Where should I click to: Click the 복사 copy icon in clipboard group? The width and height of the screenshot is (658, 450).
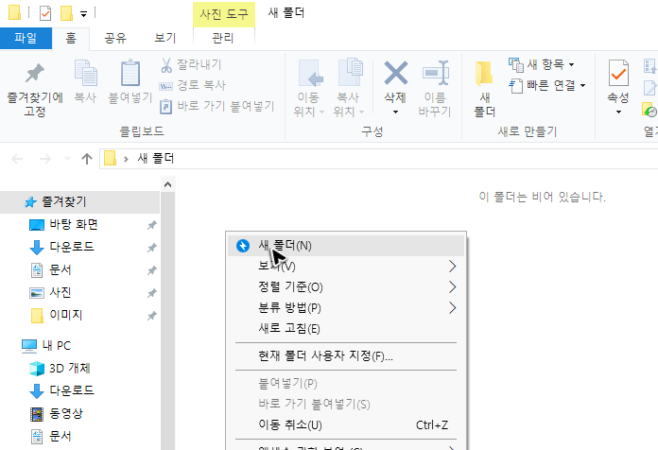(86, 73)
